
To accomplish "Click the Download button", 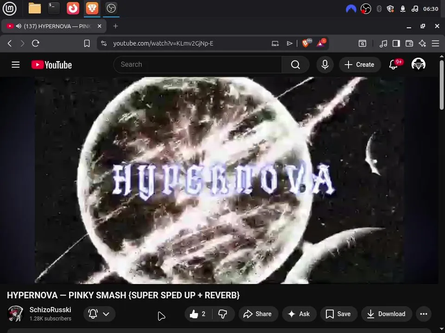I will coord(387,314).
